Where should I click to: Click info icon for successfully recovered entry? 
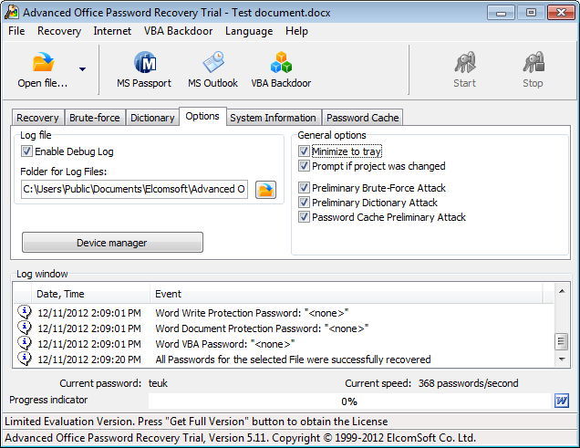(25, 359)
